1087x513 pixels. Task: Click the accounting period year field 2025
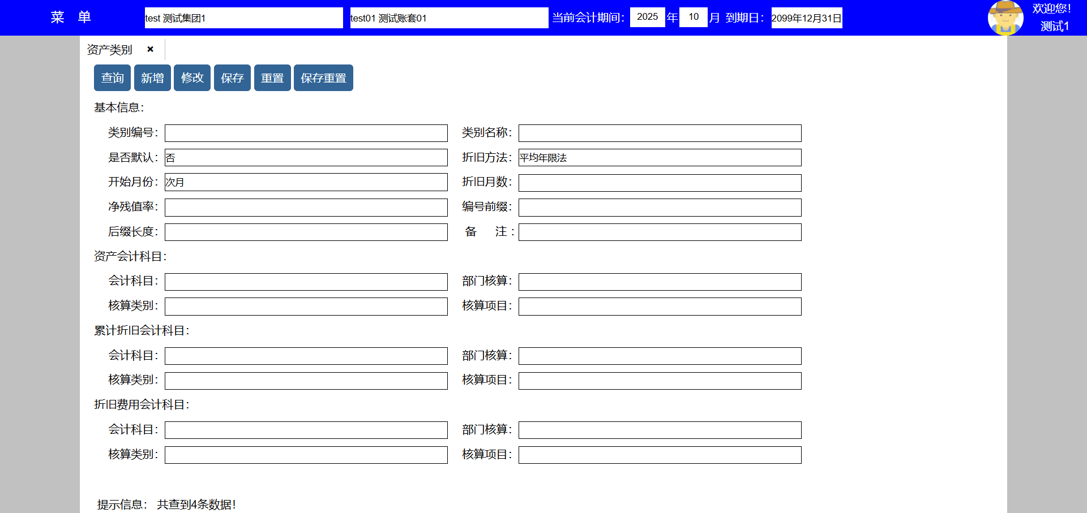[x=647, y=17]
